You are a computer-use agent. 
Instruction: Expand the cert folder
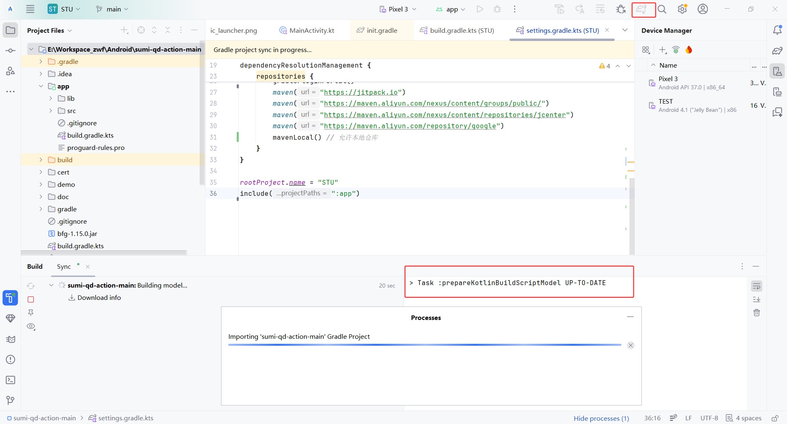41,172
